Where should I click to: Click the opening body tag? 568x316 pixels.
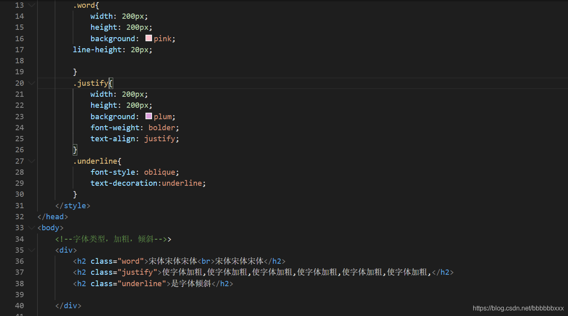pos(50,228)
